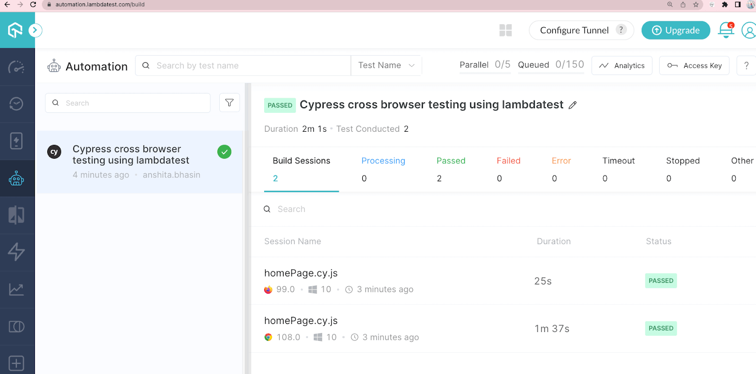
Task: Select the Cypress cross browser testing build
Action: pos(140,162)
